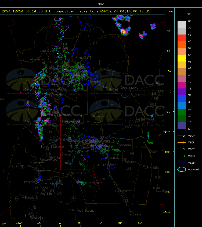The width and height of the screenshot is (202, 227).
Task: Click the 'VBCT' legend label
Action: [x=191, y=149]
